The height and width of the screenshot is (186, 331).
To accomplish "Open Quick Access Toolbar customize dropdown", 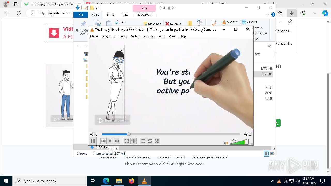I will tap(96, 8).
